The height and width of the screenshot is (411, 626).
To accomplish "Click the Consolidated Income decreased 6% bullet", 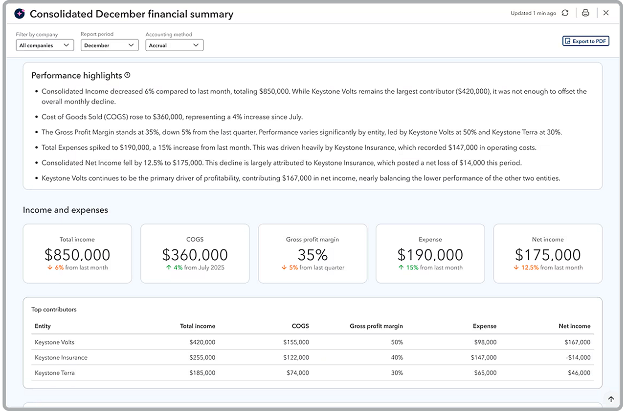I will click(314, 97).
